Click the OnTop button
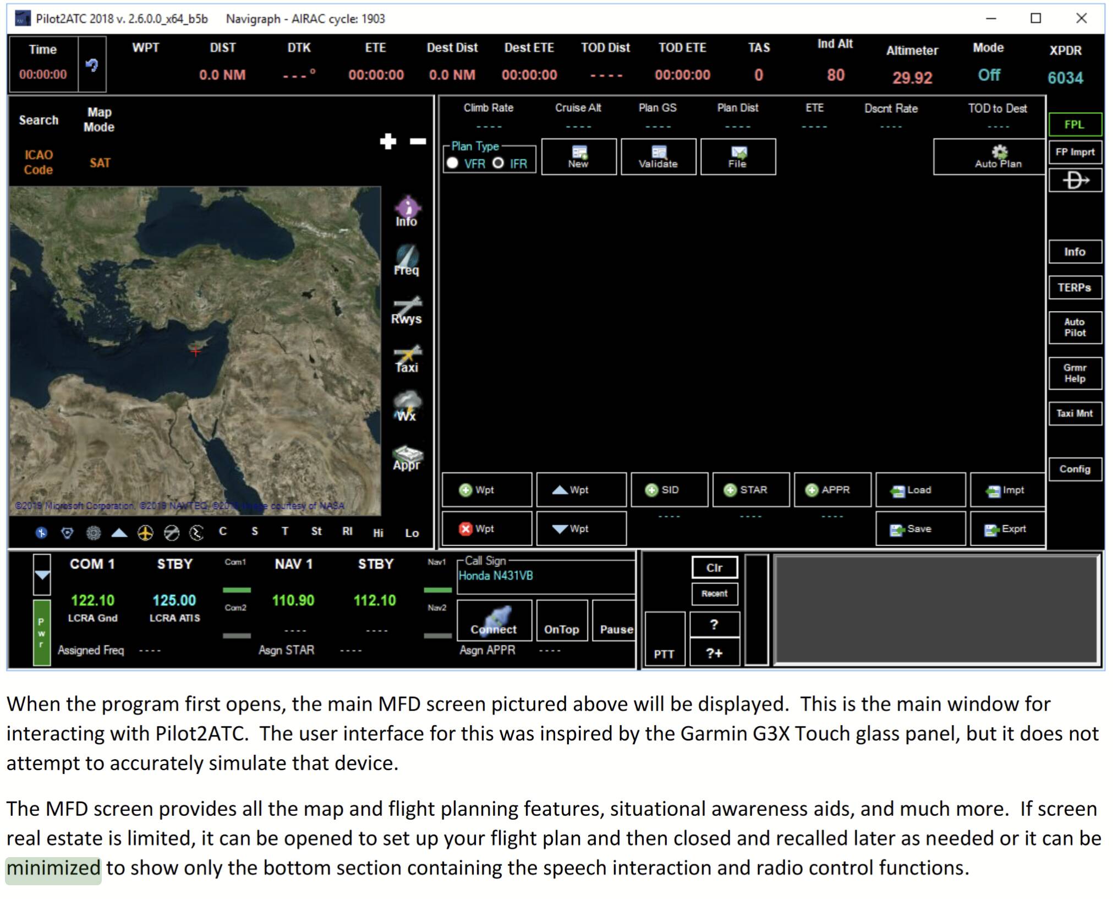The height and width of the screenshot is (899, 1113). pyautogui.click(x=561, y=620)
